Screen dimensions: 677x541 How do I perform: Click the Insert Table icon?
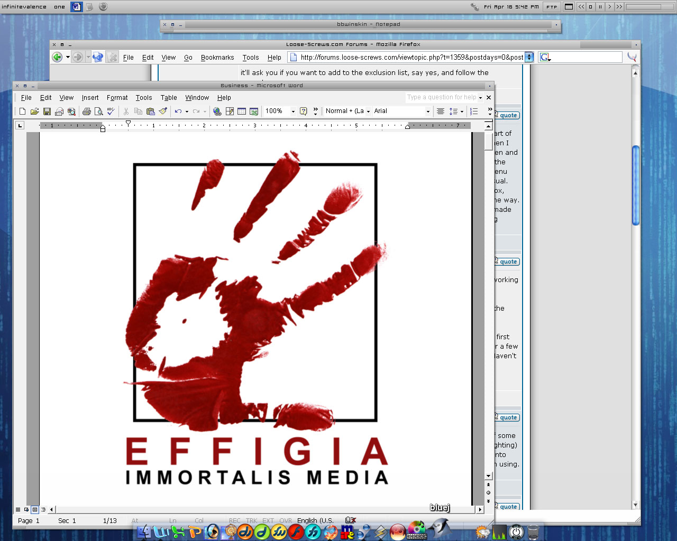click(x=242, y=111)
